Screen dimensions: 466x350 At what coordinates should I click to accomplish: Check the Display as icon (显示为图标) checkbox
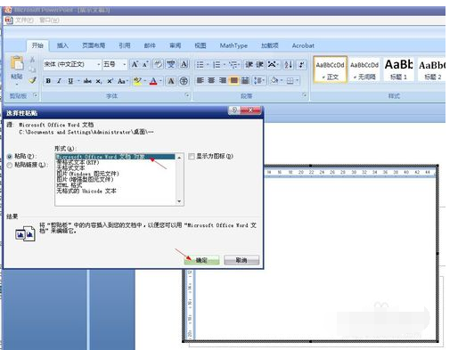click(x=192, y=156)
